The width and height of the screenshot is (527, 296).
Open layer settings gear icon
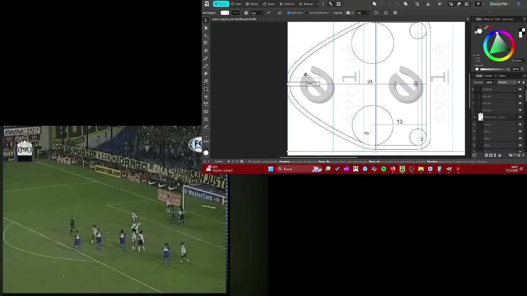519,82
